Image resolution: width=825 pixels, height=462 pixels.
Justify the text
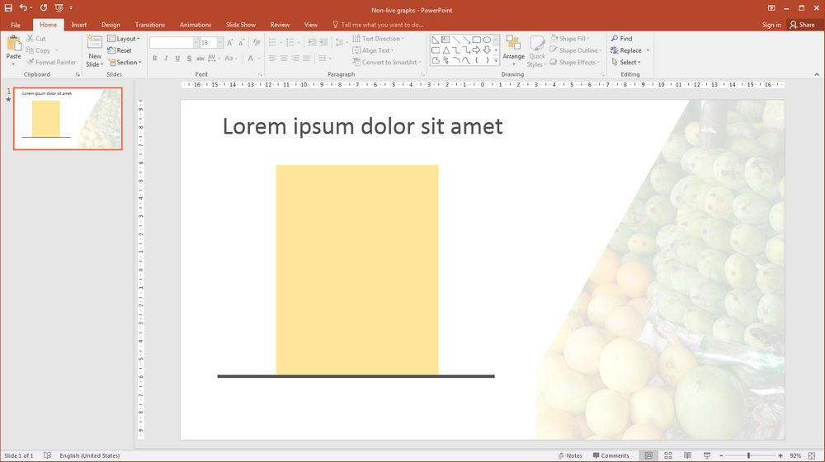[307, 59]
